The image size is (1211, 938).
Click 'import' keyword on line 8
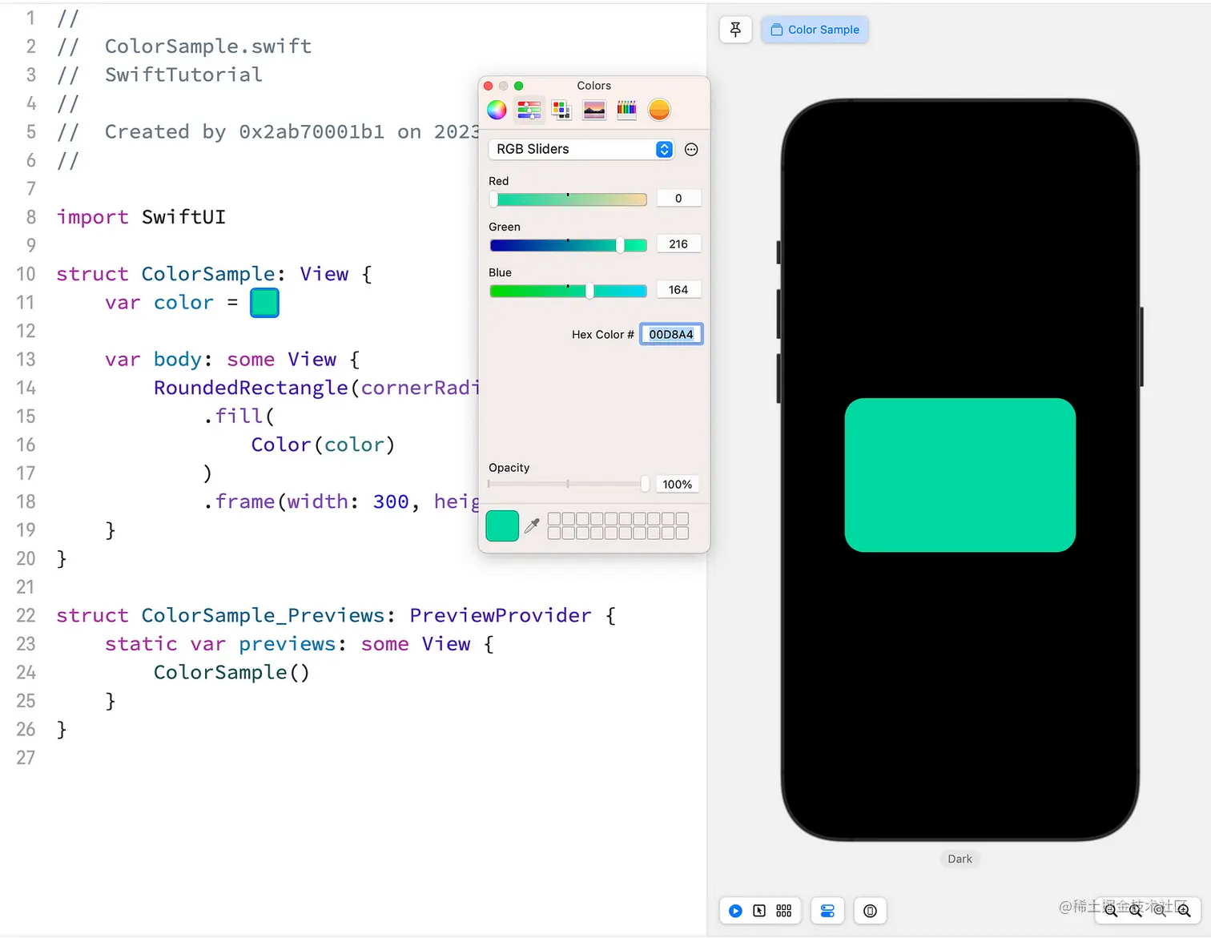[92, 217]
